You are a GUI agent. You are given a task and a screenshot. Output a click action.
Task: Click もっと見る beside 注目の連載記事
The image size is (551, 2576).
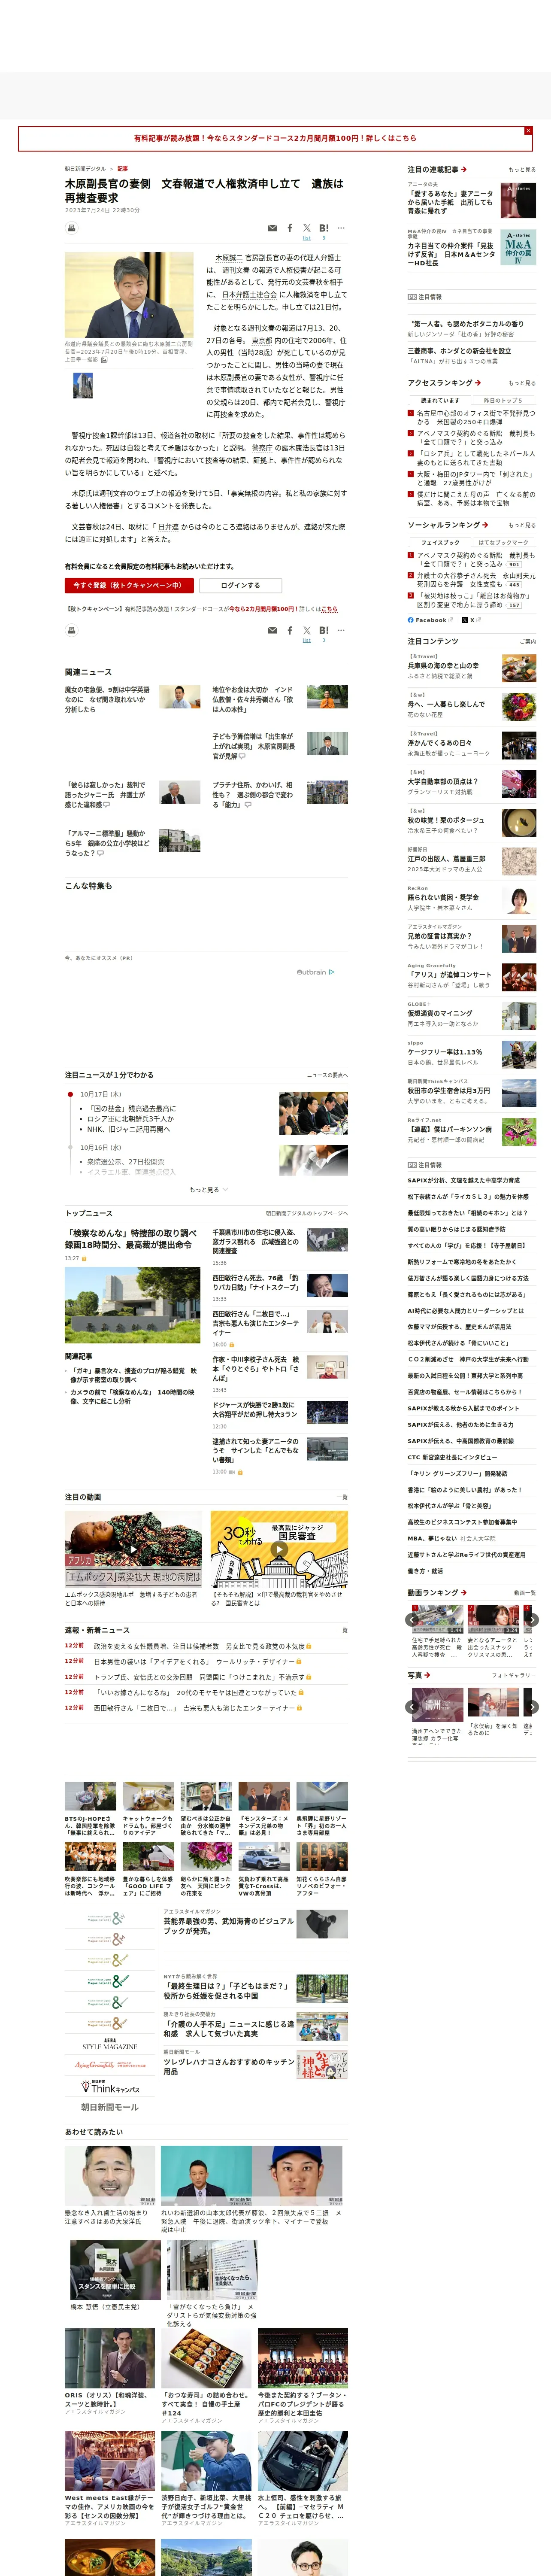522,170
